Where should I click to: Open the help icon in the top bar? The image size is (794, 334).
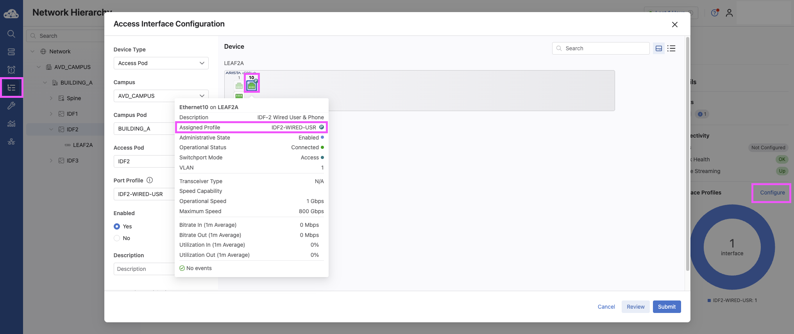[x=715, y=13]
